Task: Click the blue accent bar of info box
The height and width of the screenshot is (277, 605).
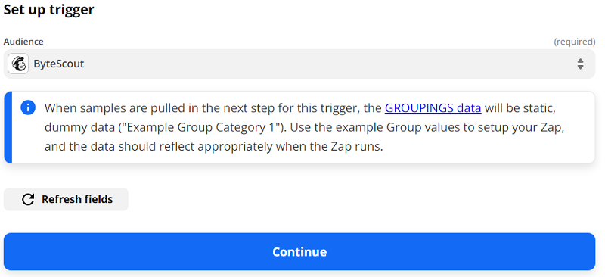Action: pyautogui.click(x=8, y=127)
